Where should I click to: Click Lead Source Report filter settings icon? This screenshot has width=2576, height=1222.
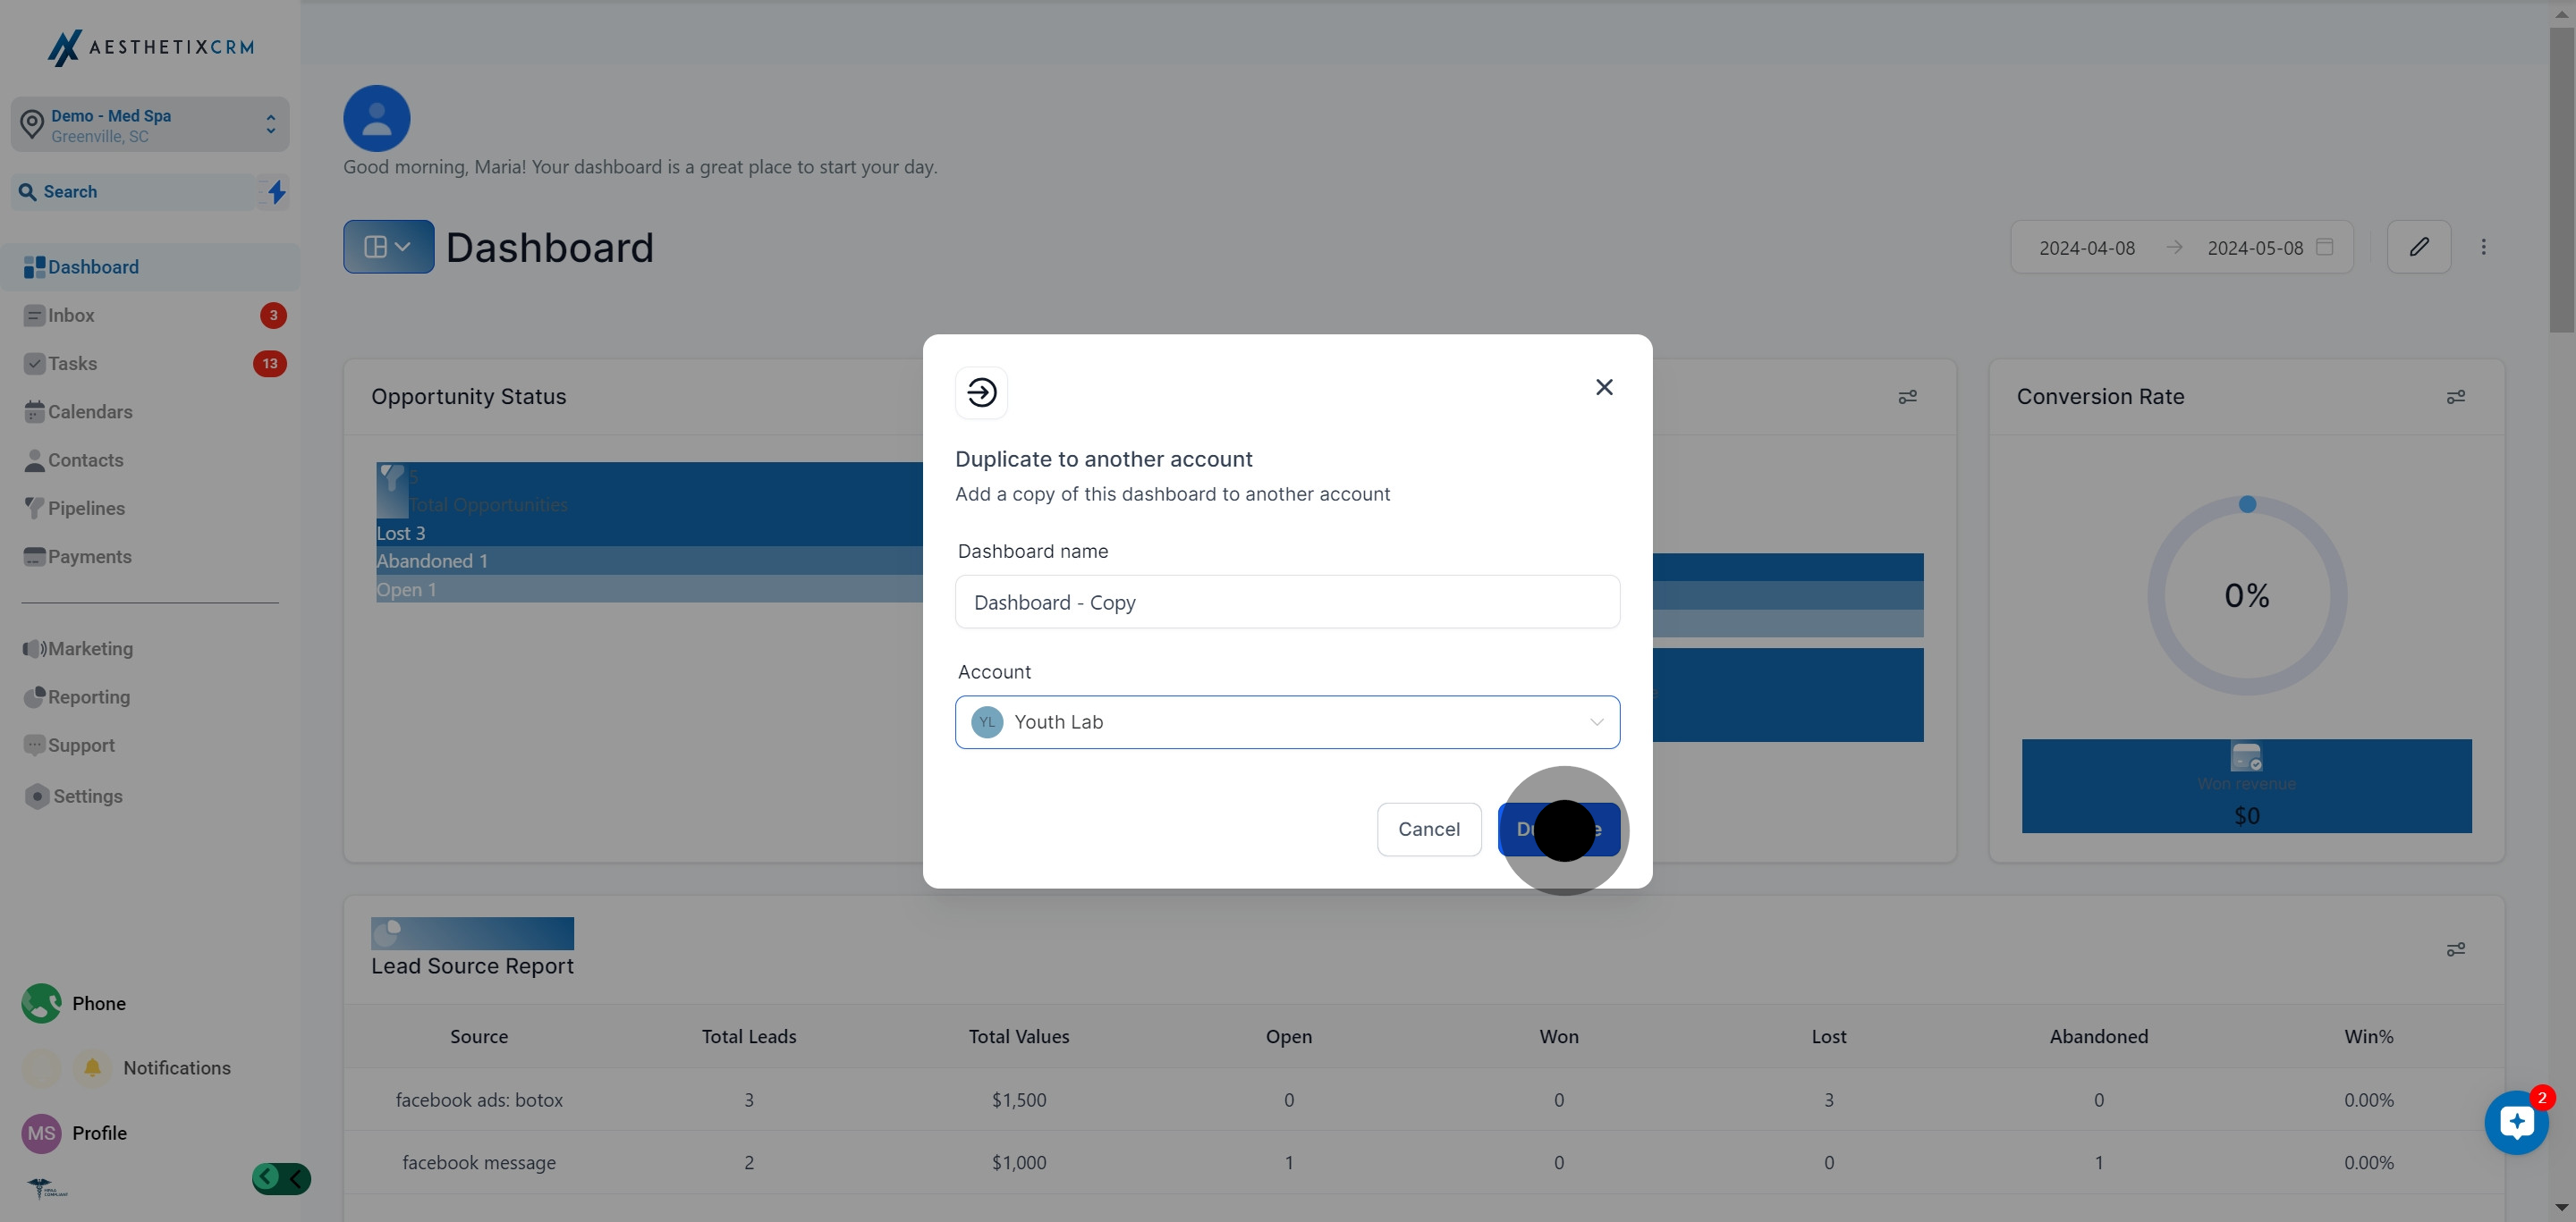pos(2455,949)
